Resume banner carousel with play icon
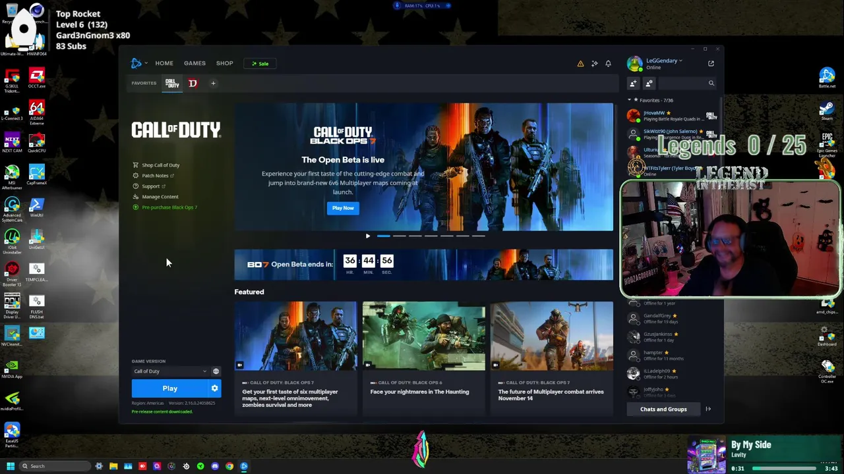The width and height of the screenshot is (844, 474). click(x=368, y=236)
